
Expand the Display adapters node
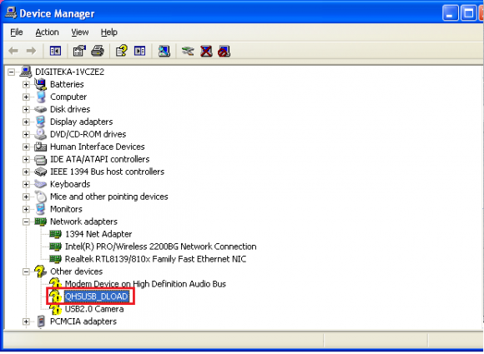click(26, 122)
